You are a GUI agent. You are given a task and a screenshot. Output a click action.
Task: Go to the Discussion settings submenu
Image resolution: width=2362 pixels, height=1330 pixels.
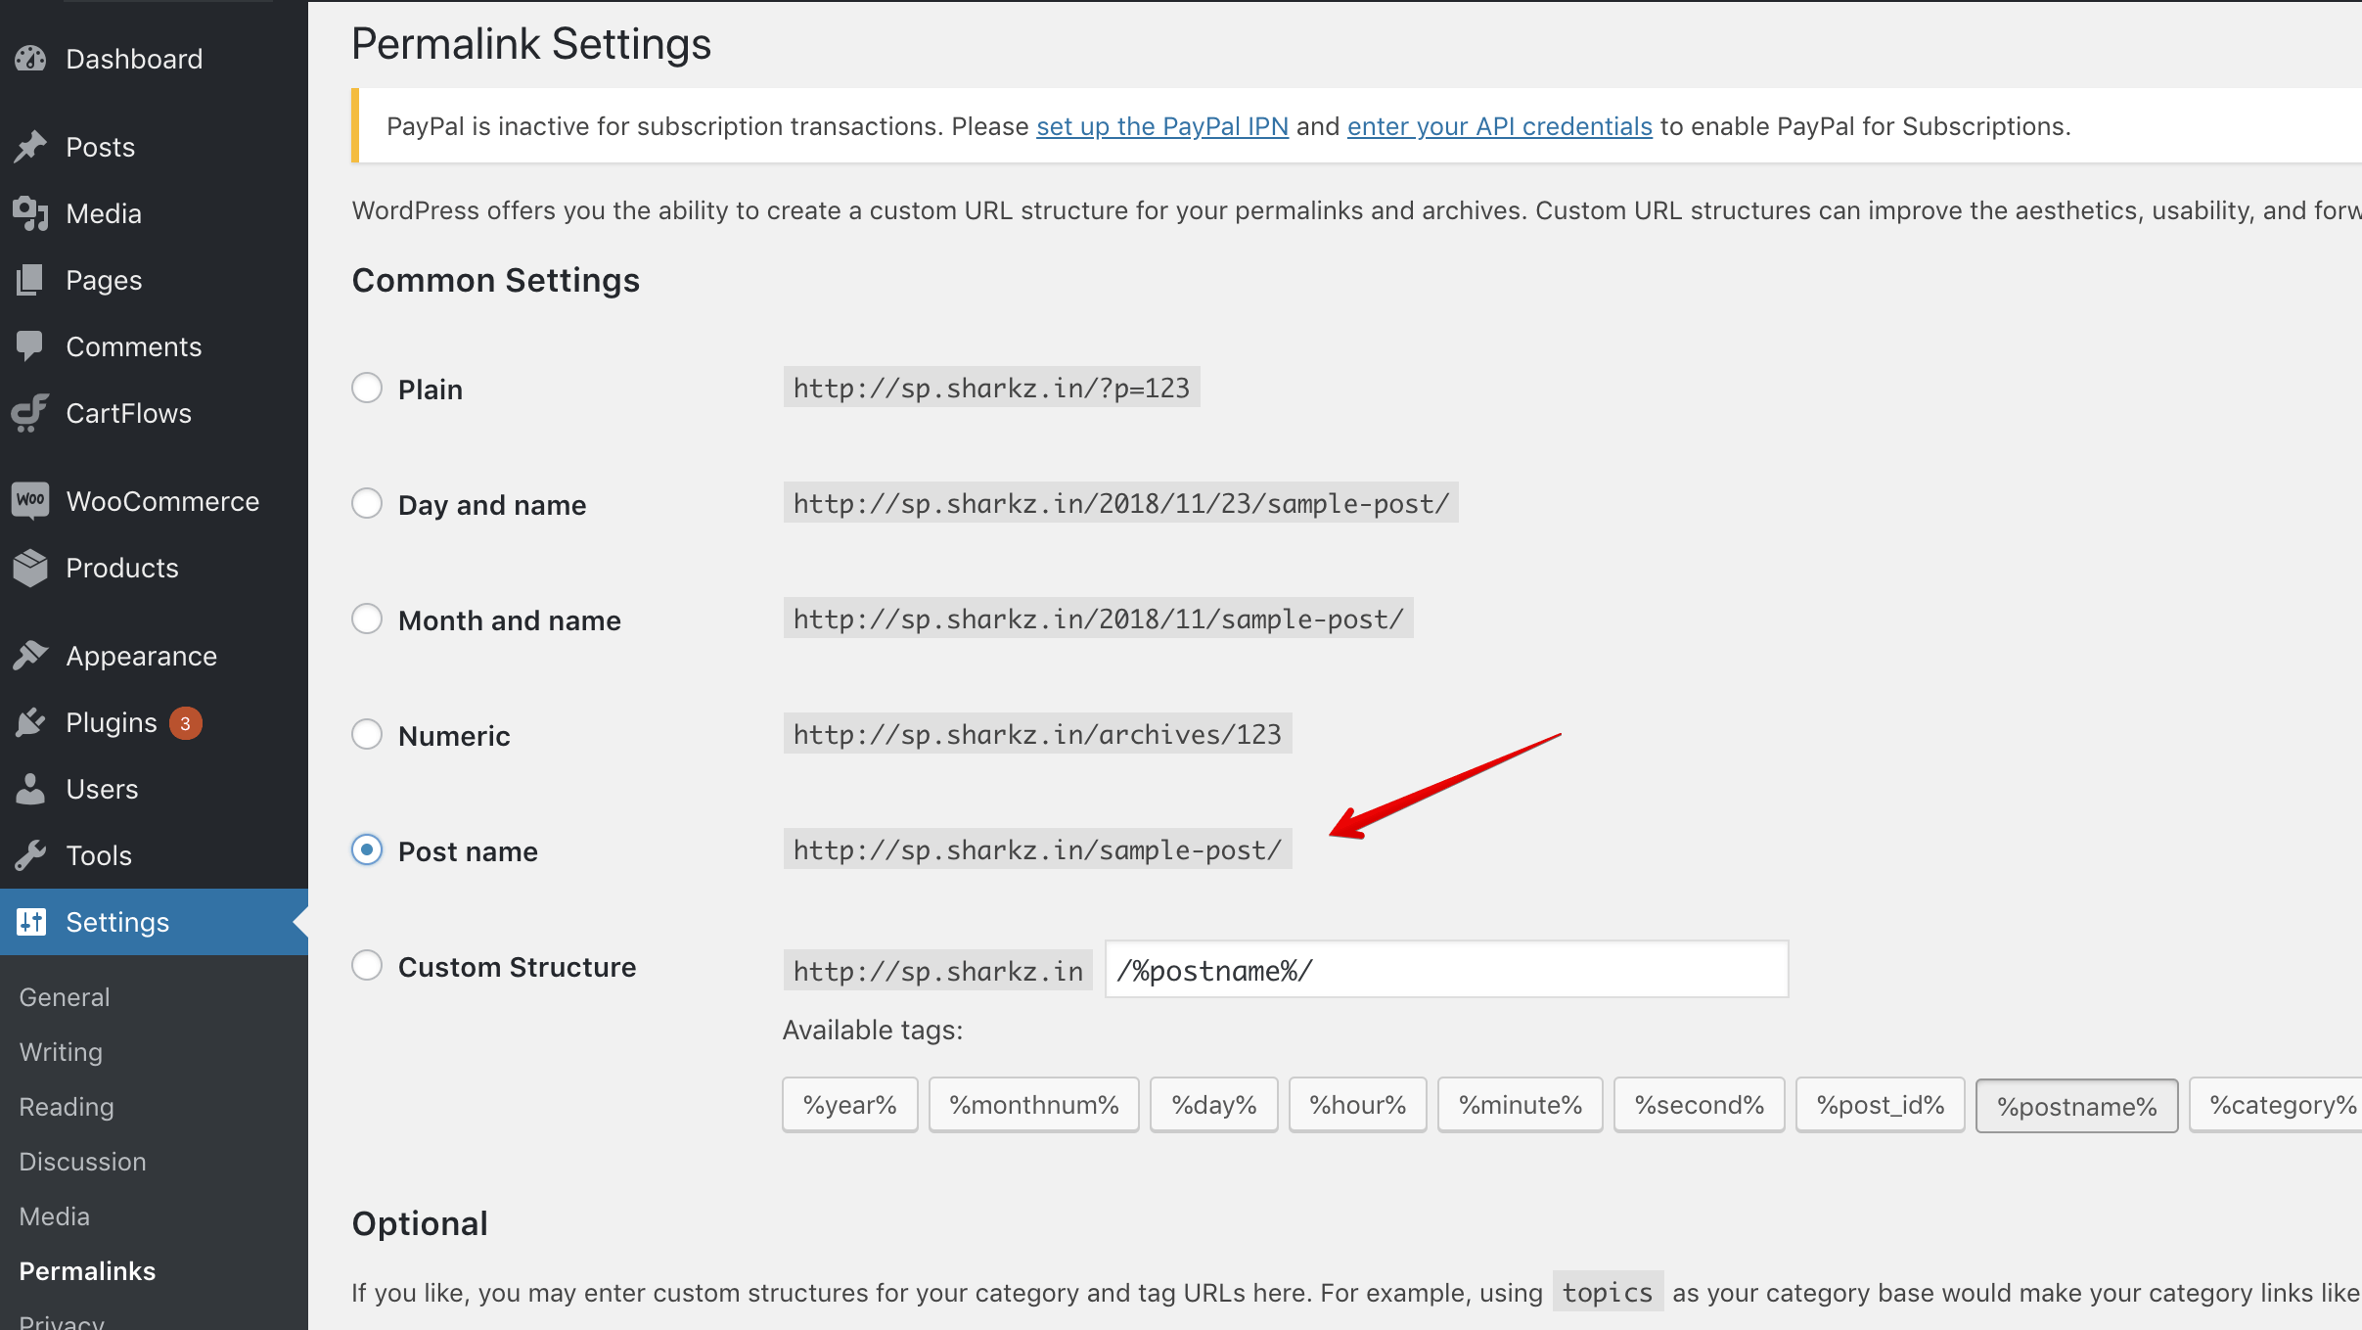(x=82, y=1162)
